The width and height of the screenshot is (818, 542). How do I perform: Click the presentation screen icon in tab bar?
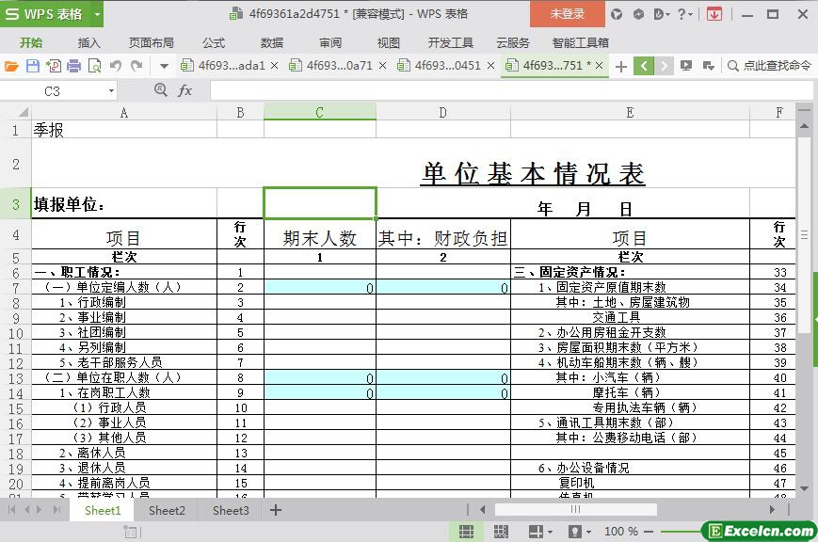pos(686,66)
